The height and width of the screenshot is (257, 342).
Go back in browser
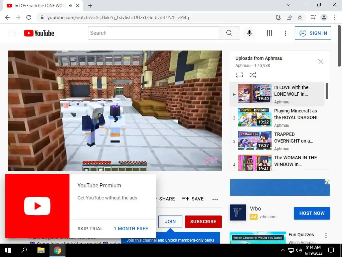point(7,17)
